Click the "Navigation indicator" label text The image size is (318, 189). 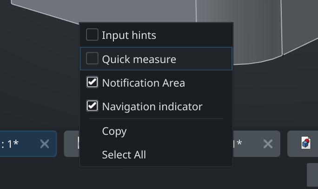coord(152,107)
